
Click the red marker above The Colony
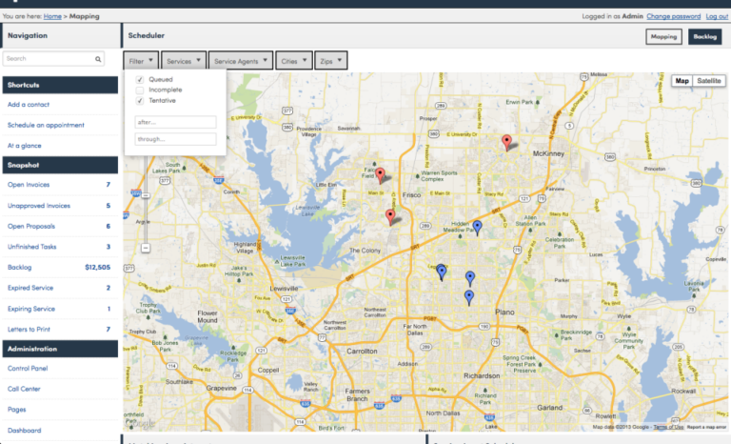tap(390, 217)
